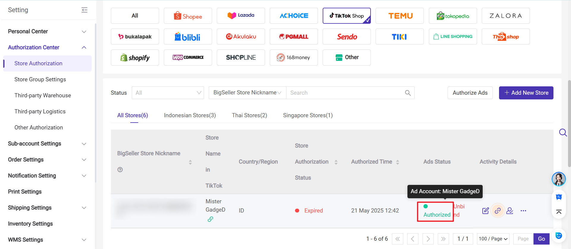Screen dimensions: 571x249
Task: Select the 168money platform tile
Action: [294, 58]
